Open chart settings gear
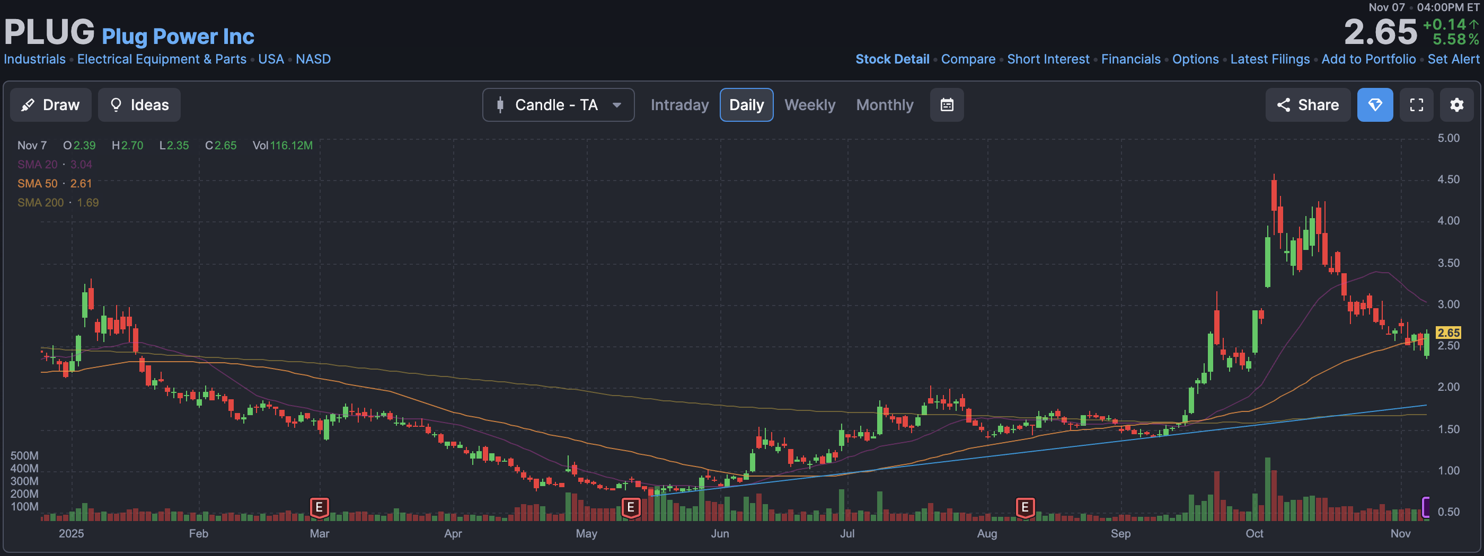This screenshot has width=1484, height=556. 1456,105
